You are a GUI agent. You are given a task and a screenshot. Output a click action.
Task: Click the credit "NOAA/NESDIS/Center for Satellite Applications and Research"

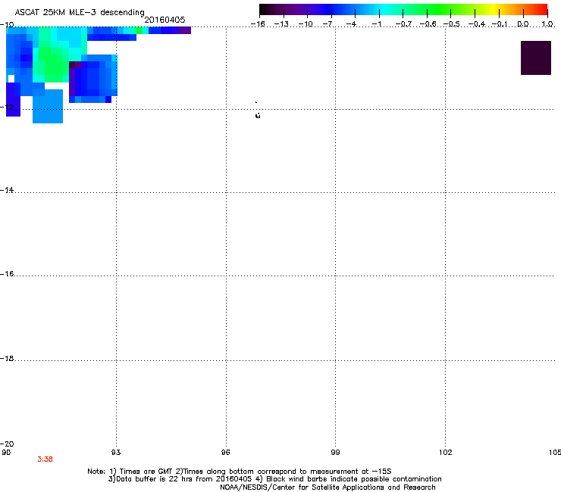pos(328,487)
